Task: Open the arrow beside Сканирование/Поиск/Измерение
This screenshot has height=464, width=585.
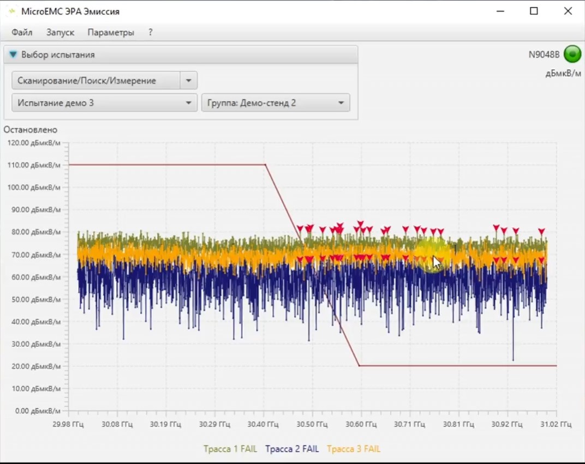Action: click(188, 81)
